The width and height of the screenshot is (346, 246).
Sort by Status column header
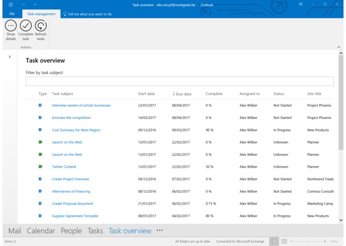[x=279, y=94]
